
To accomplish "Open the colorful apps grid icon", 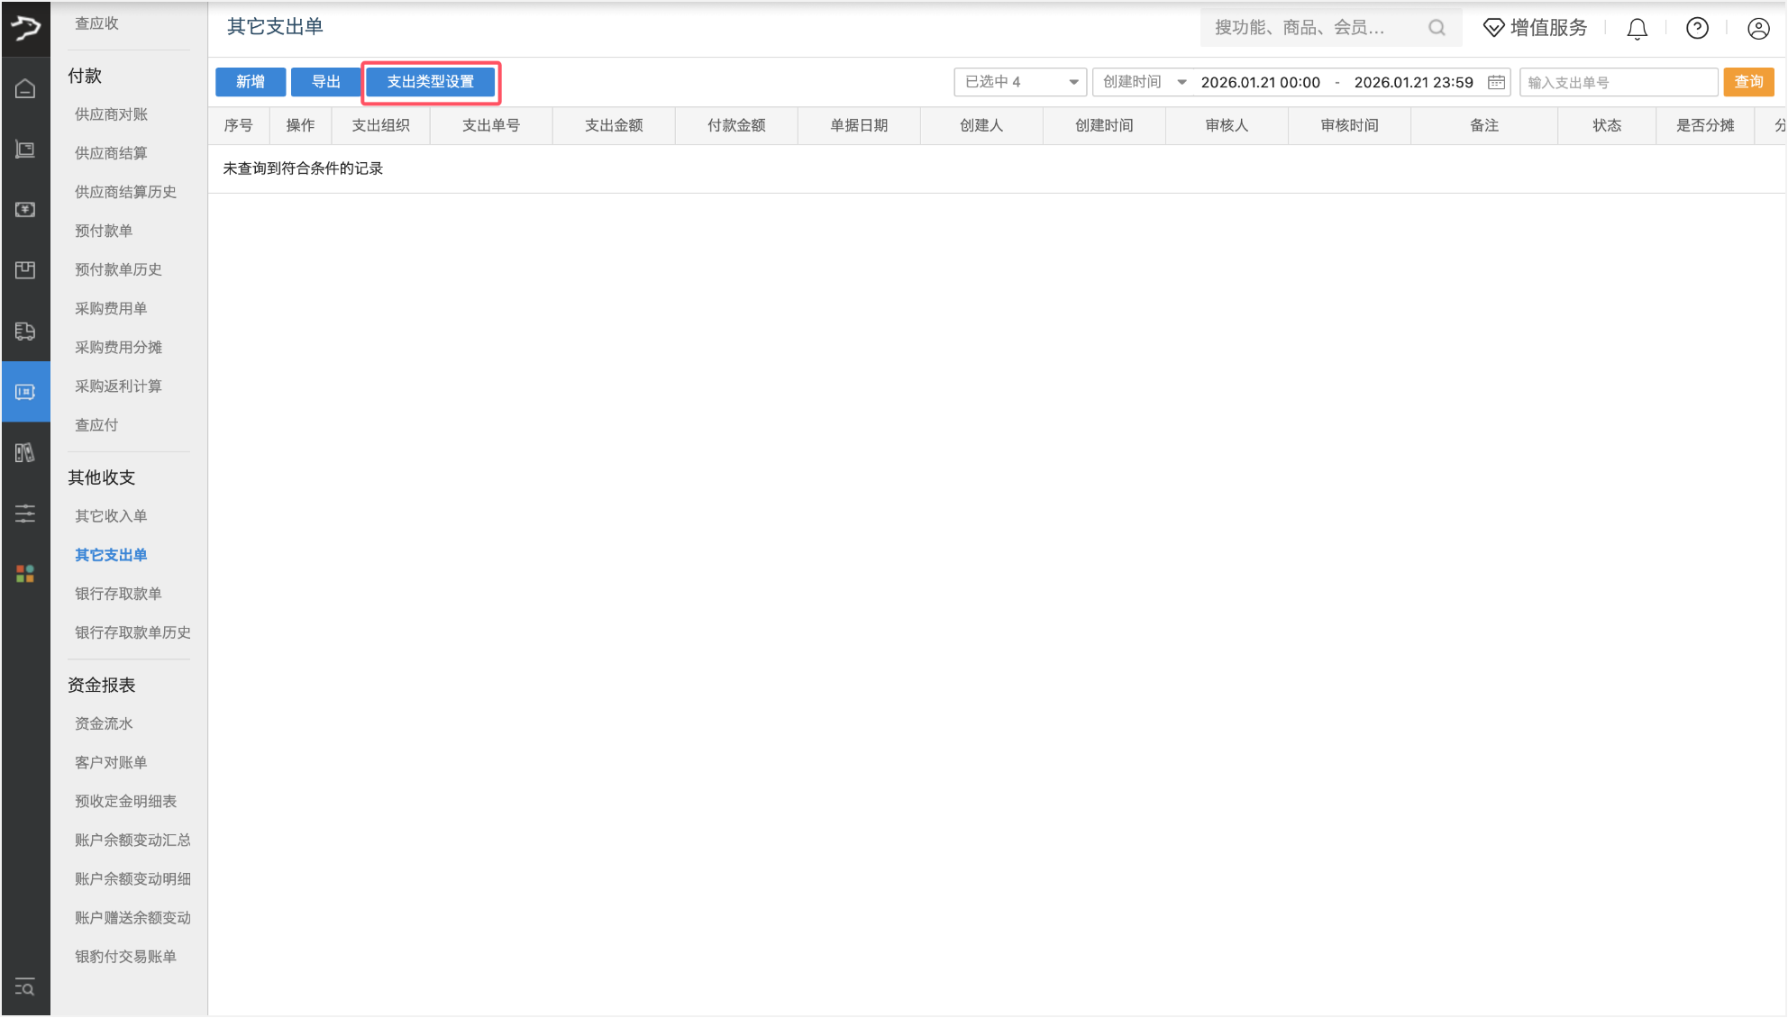I will point(25,574).
